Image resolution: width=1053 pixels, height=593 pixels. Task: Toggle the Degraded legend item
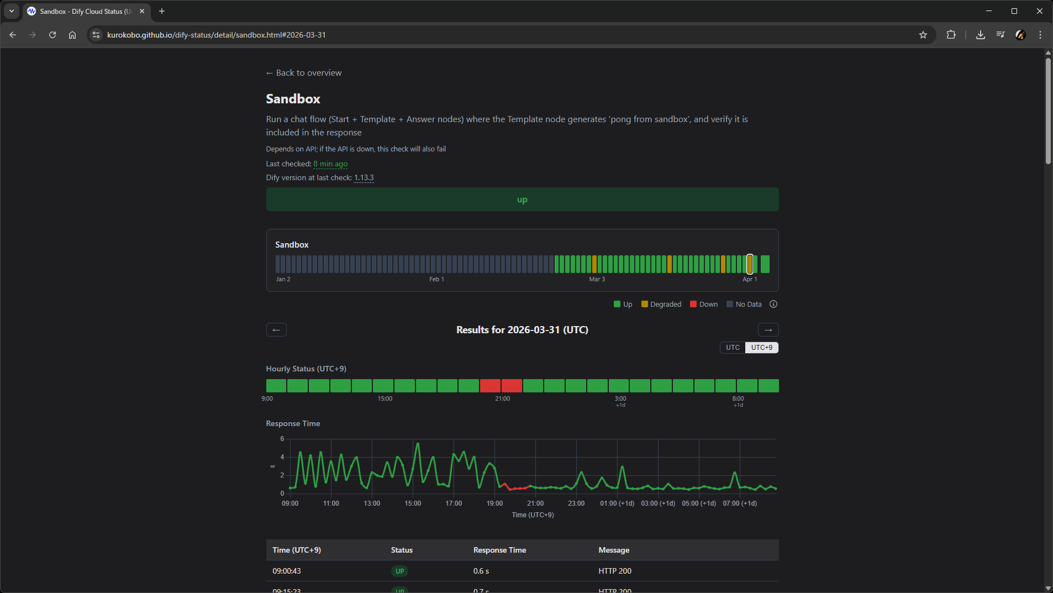(x=661, y=305)
